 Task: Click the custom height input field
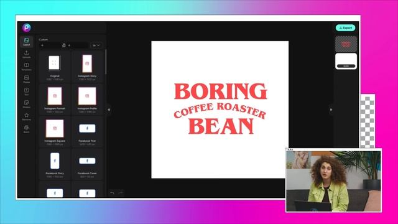(77, 45)
